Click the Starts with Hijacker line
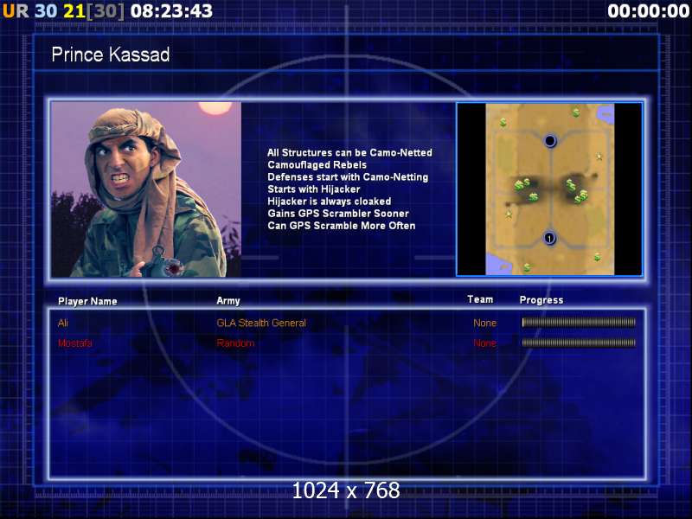 [x=314, y=189]
